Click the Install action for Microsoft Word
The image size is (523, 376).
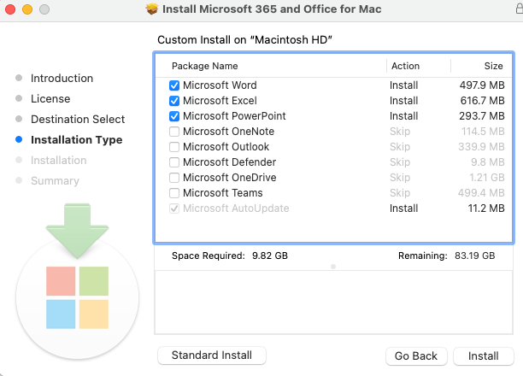point(403,85)
